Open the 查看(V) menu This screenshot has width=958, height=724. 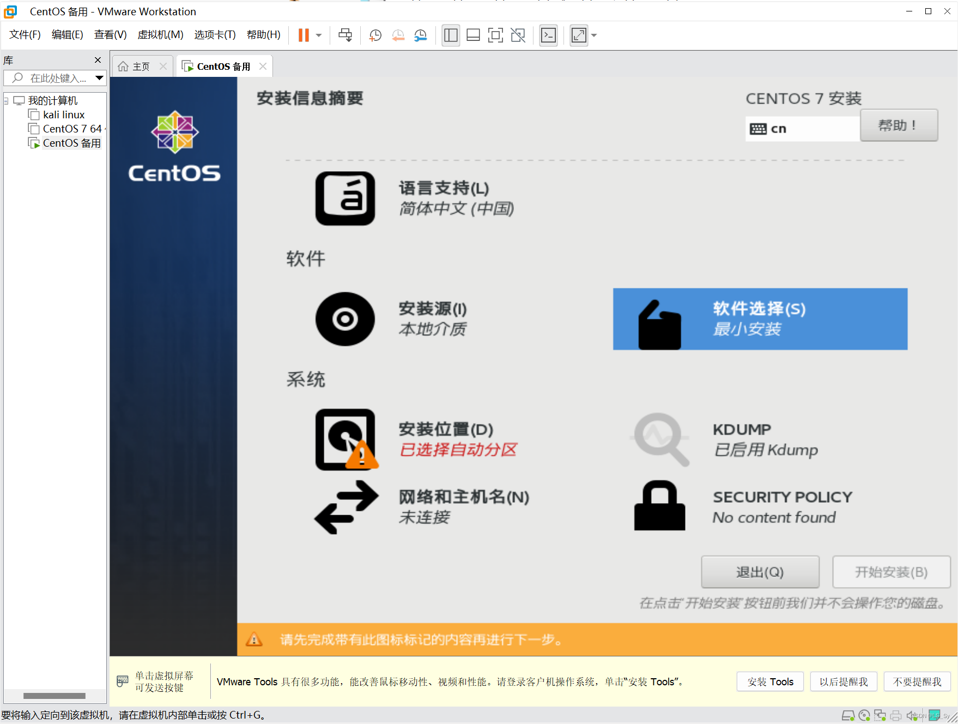(x=110, y=35)
